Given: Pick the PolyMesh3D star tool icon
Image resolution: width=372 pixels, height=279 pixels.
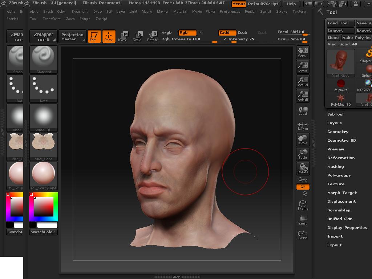Looking at the screenshot, I should click(x=341, y=100).
